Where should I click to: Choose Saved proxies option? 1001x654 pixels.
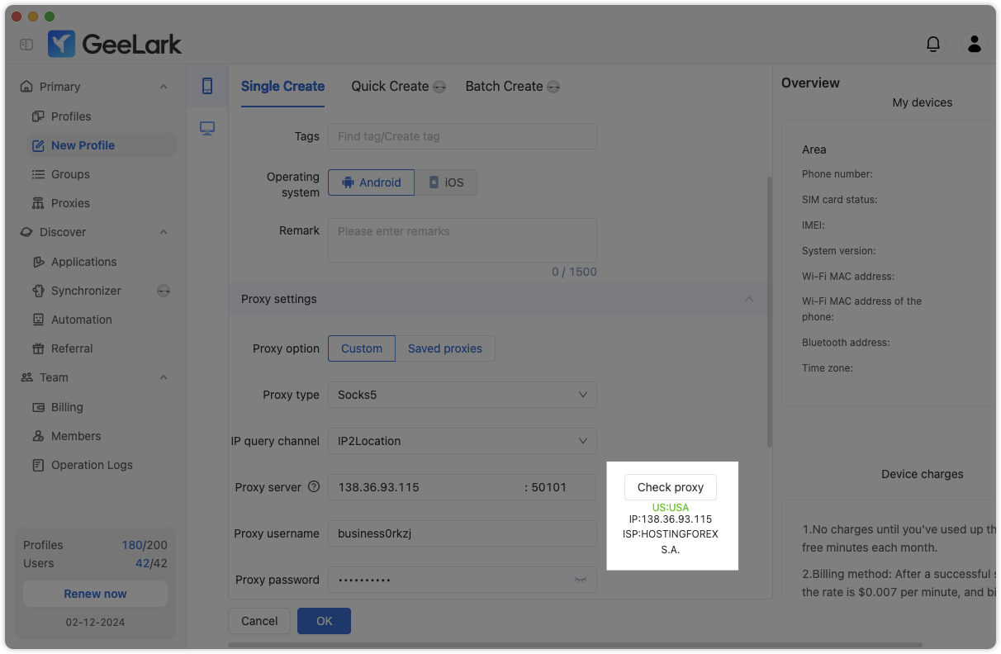click(x=445, y=348)
